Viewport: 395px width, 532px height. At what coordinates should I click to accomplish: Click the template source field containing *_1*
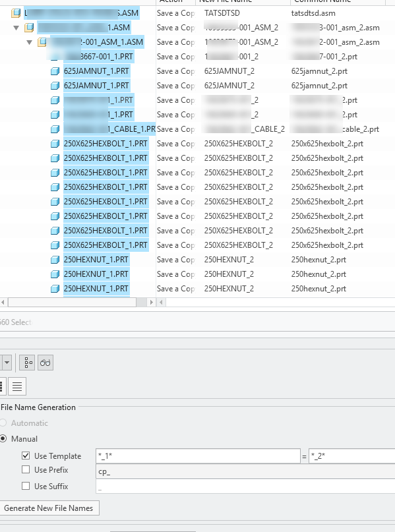pos(198,456)
